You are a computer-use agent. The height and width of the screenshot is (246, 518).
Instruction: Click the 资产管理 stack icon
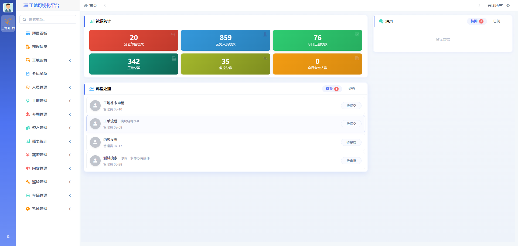tap(28, 128)
